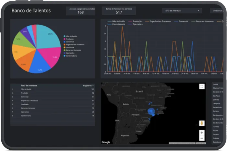Image resolution: width=227 pixels, height=151 pixels.
Task: Click Controladoria pie legend entry
Action: click(70, 56)
